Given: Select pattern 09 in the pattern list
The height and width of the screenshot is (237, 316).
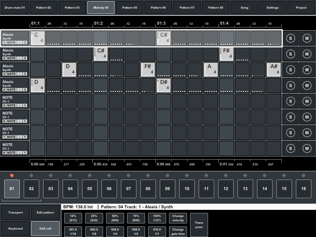Looking at the screenshot, I should point(167,189).
